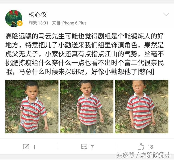Open 杨心仪's profile avatar
The width and height of the screenshot is (174, 160).
(14, 19)
